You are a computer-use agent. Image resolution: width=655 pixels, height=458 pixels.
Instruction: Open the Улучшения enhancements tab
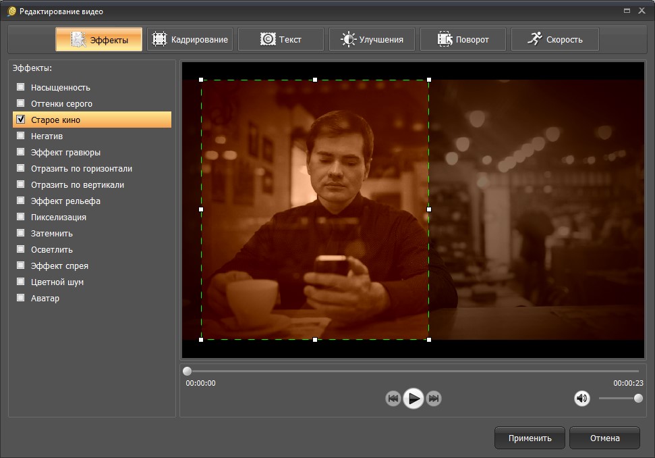[x=372, y=39]
